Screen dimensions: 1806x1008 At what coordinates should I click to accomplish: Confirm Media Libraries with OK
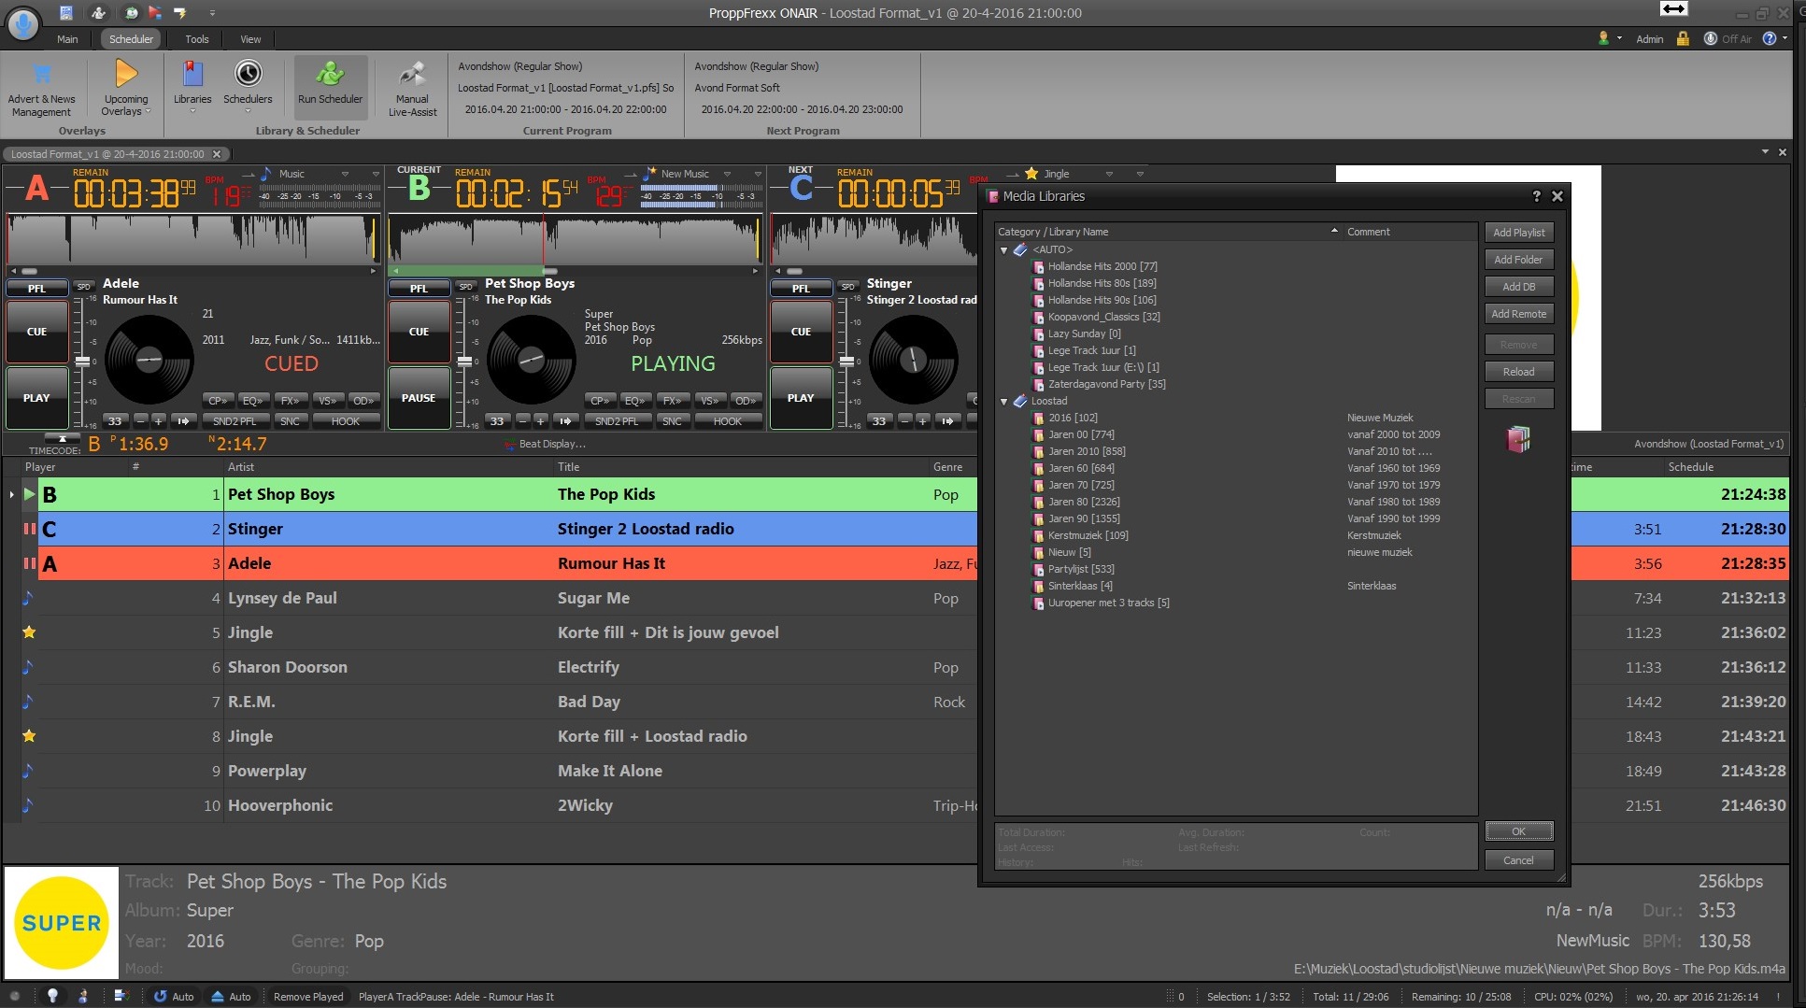coord(1519,831)
